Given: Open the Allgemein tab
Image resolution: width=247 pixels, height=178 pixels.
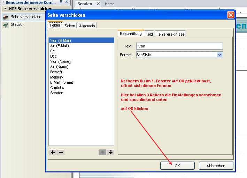Looking at the screenshot, I should point(87,26).
